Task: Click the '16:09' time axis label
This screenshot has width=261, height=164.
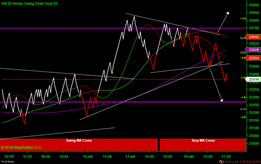Action: (x=150, y=157)
